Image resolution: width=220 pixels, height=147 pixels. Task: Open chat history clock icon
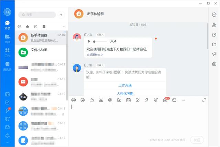click(214, 35)
